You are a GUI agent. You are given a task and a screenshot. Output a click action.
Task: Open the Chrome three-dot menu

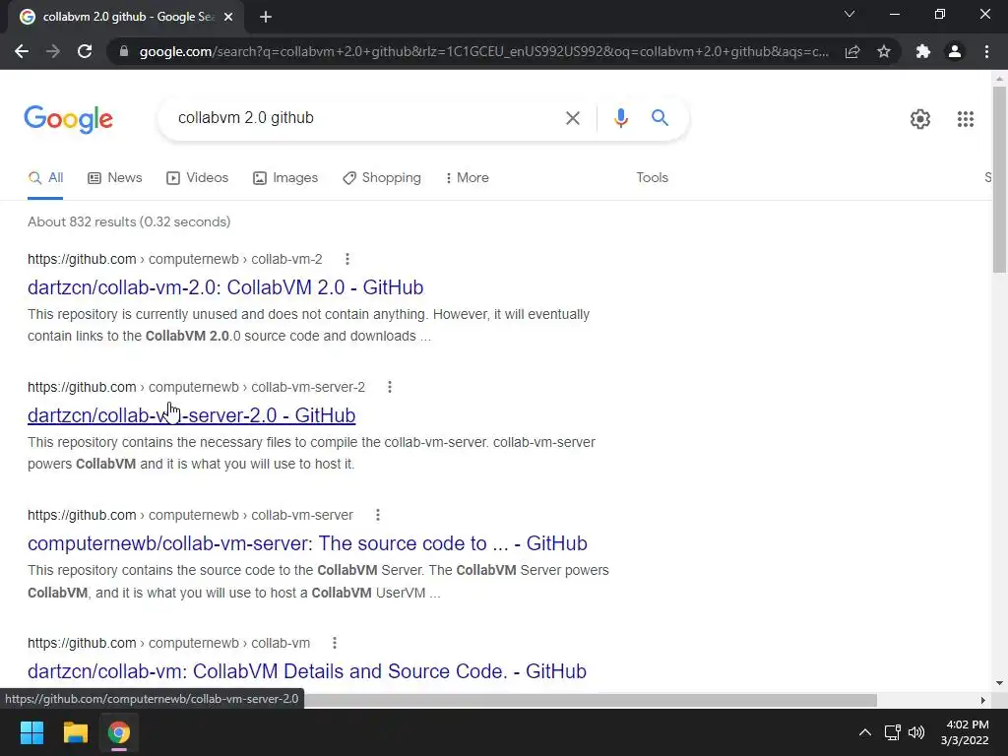[986, 51]
